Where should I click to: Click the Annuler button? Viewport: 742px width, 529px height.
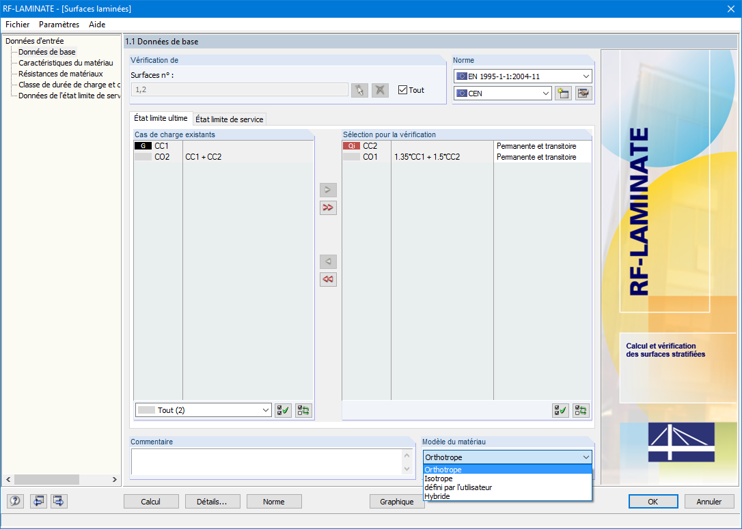pyautogui.click(x=709, y=502)
